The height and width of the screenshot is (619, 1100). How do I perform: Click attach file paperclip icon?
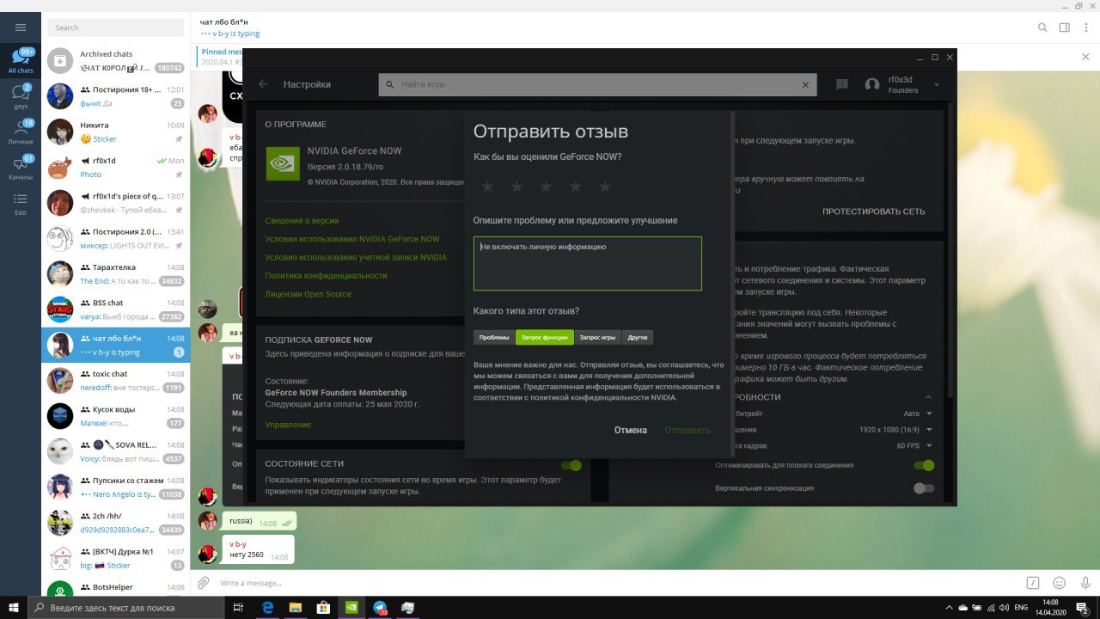coord(204,583)
